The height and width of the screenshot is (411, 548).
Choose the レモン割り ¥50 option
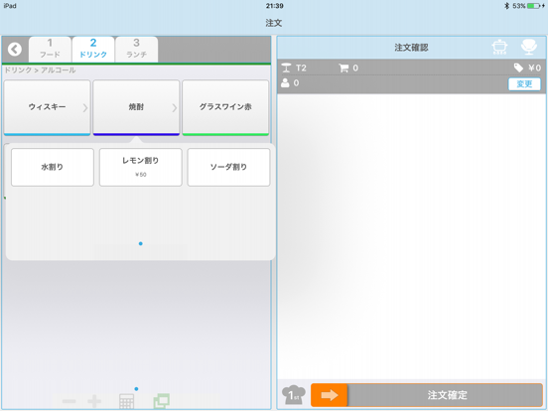tap(141, 167)
